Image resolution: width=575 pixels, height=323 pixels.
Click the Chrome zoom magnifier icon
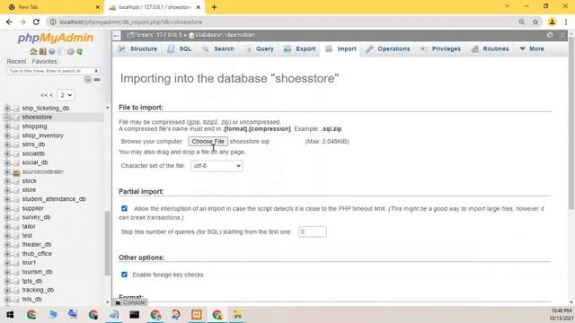point(521,22)
